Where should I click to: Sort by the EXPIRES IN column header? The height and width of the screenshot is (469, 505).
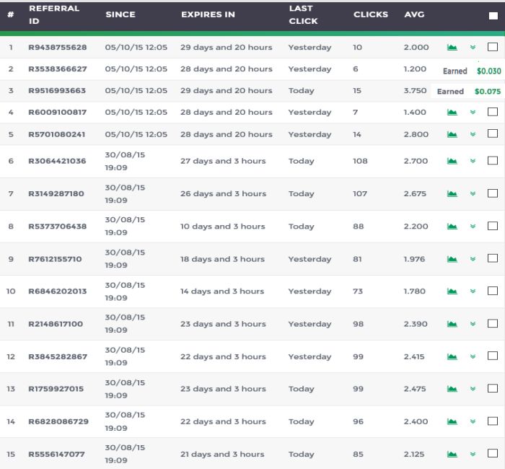(208, 14)
